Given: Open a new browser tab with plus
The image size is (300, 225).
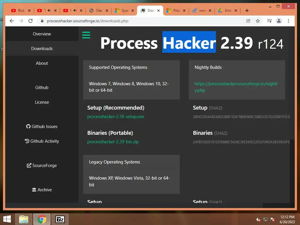Looking at the screenshot, I should point(247,11).
